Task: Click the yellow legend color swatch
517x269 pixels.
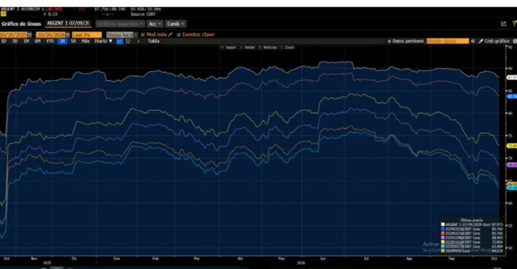Action: coord(443,242)
